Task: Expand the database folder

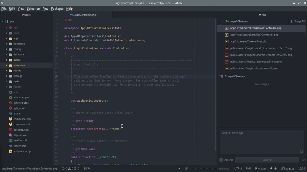Action: (x=7, y=54)
